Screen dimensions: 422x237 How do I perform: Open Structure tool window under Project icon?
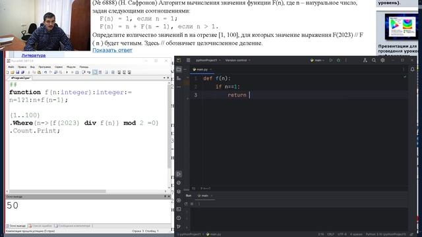coord(179,78)
